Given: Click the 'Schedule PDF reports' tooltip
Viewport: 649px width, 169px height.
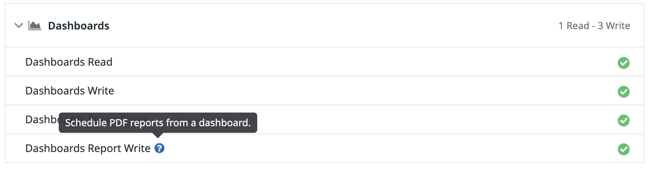Looking at the screenshot, I should coord(158,123).
